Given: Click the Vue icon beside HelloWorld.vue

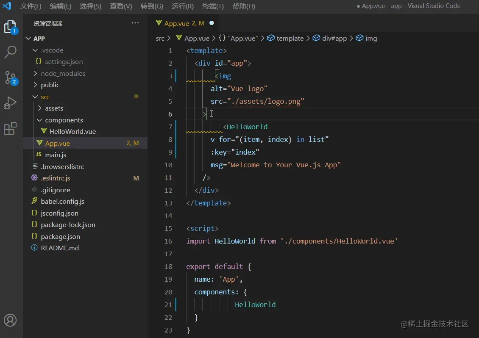Looking at the screenshot, I should [44, 131].
